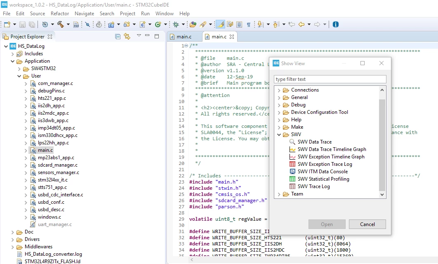438x264 pixels.
Task: Select SWV Data Trace Timeline Graph
Action: click(332, 149)
